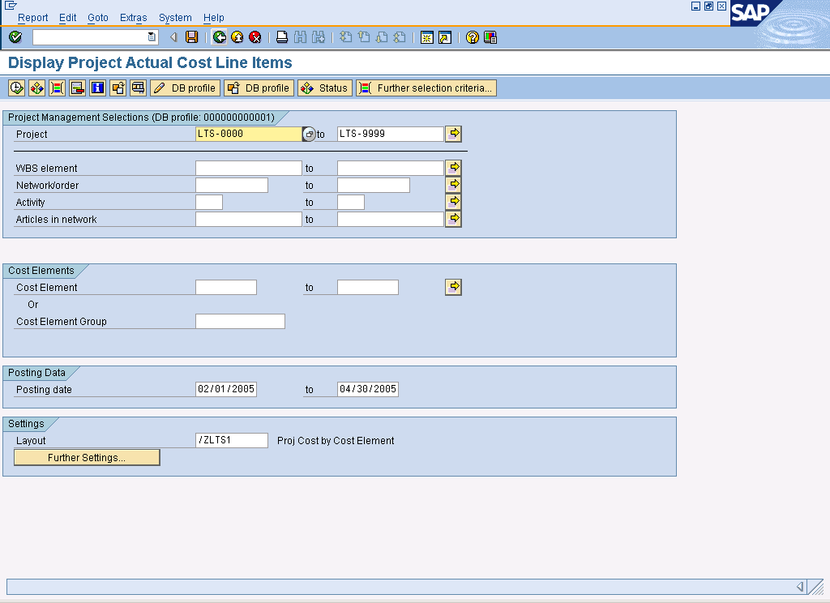The image size is (830, 603).
Task: Click the Save diskette icon
Action: 191,37
